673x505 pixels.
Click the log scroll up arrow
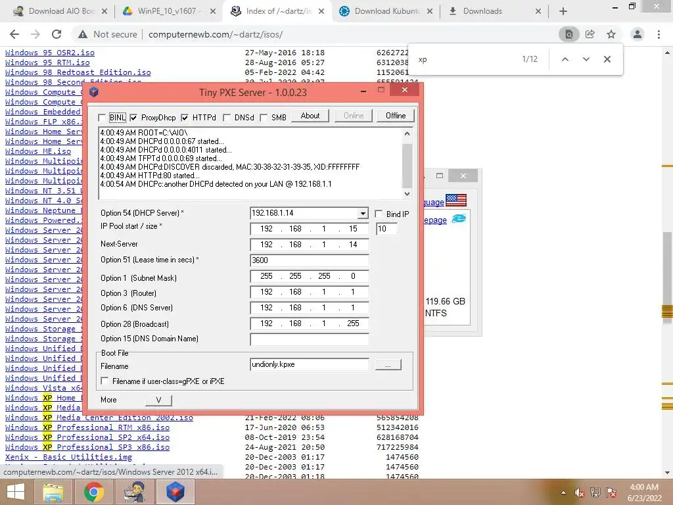[x=407, y=133]
